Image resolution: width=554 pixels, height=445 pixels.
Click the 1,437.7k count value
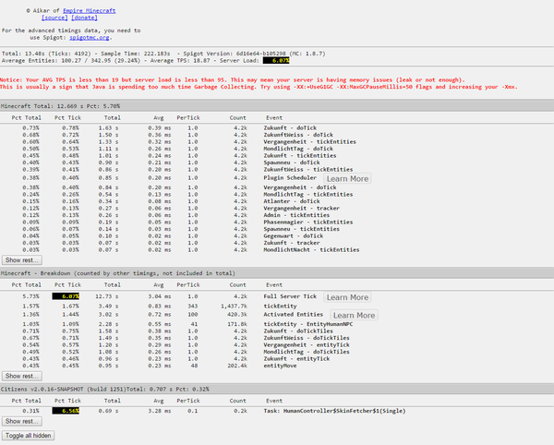click(234, 307)
